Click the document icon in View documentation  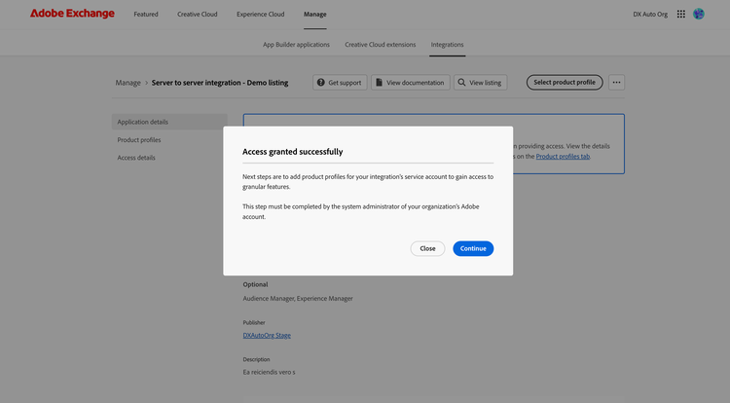(379, 83)
